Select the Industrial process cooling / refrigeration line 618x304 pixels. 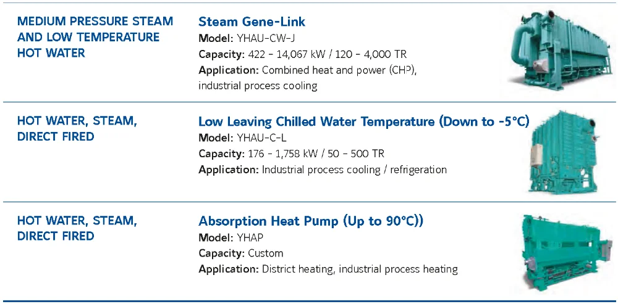click(x=322, y=170)
